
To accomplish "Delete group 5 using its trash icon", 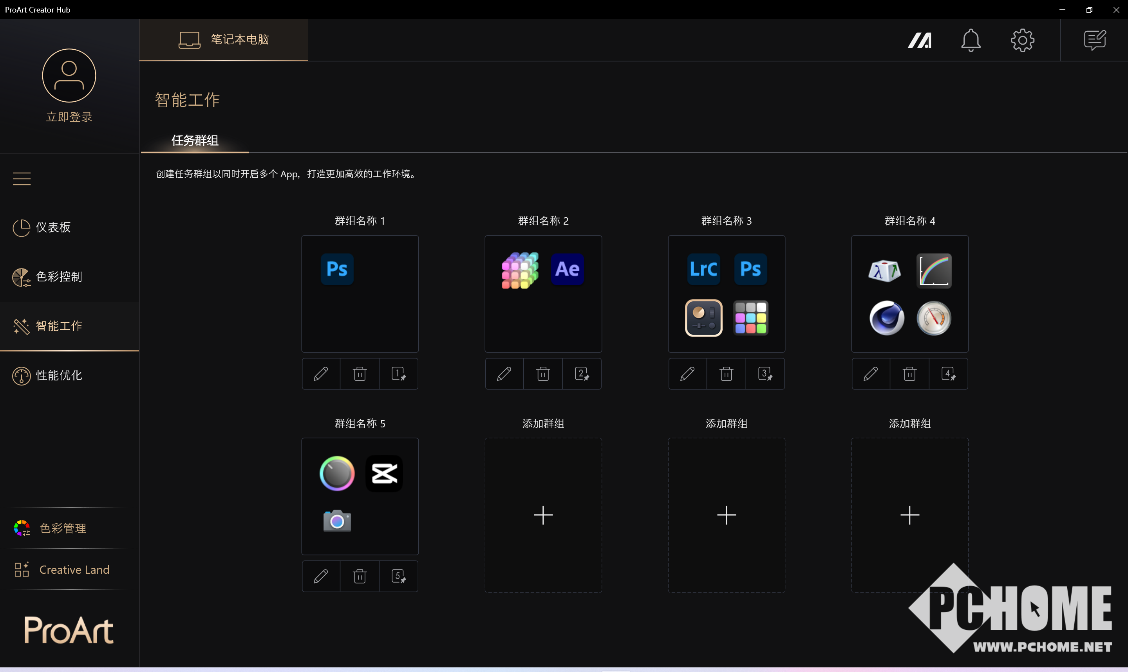I will pos(360,576).
